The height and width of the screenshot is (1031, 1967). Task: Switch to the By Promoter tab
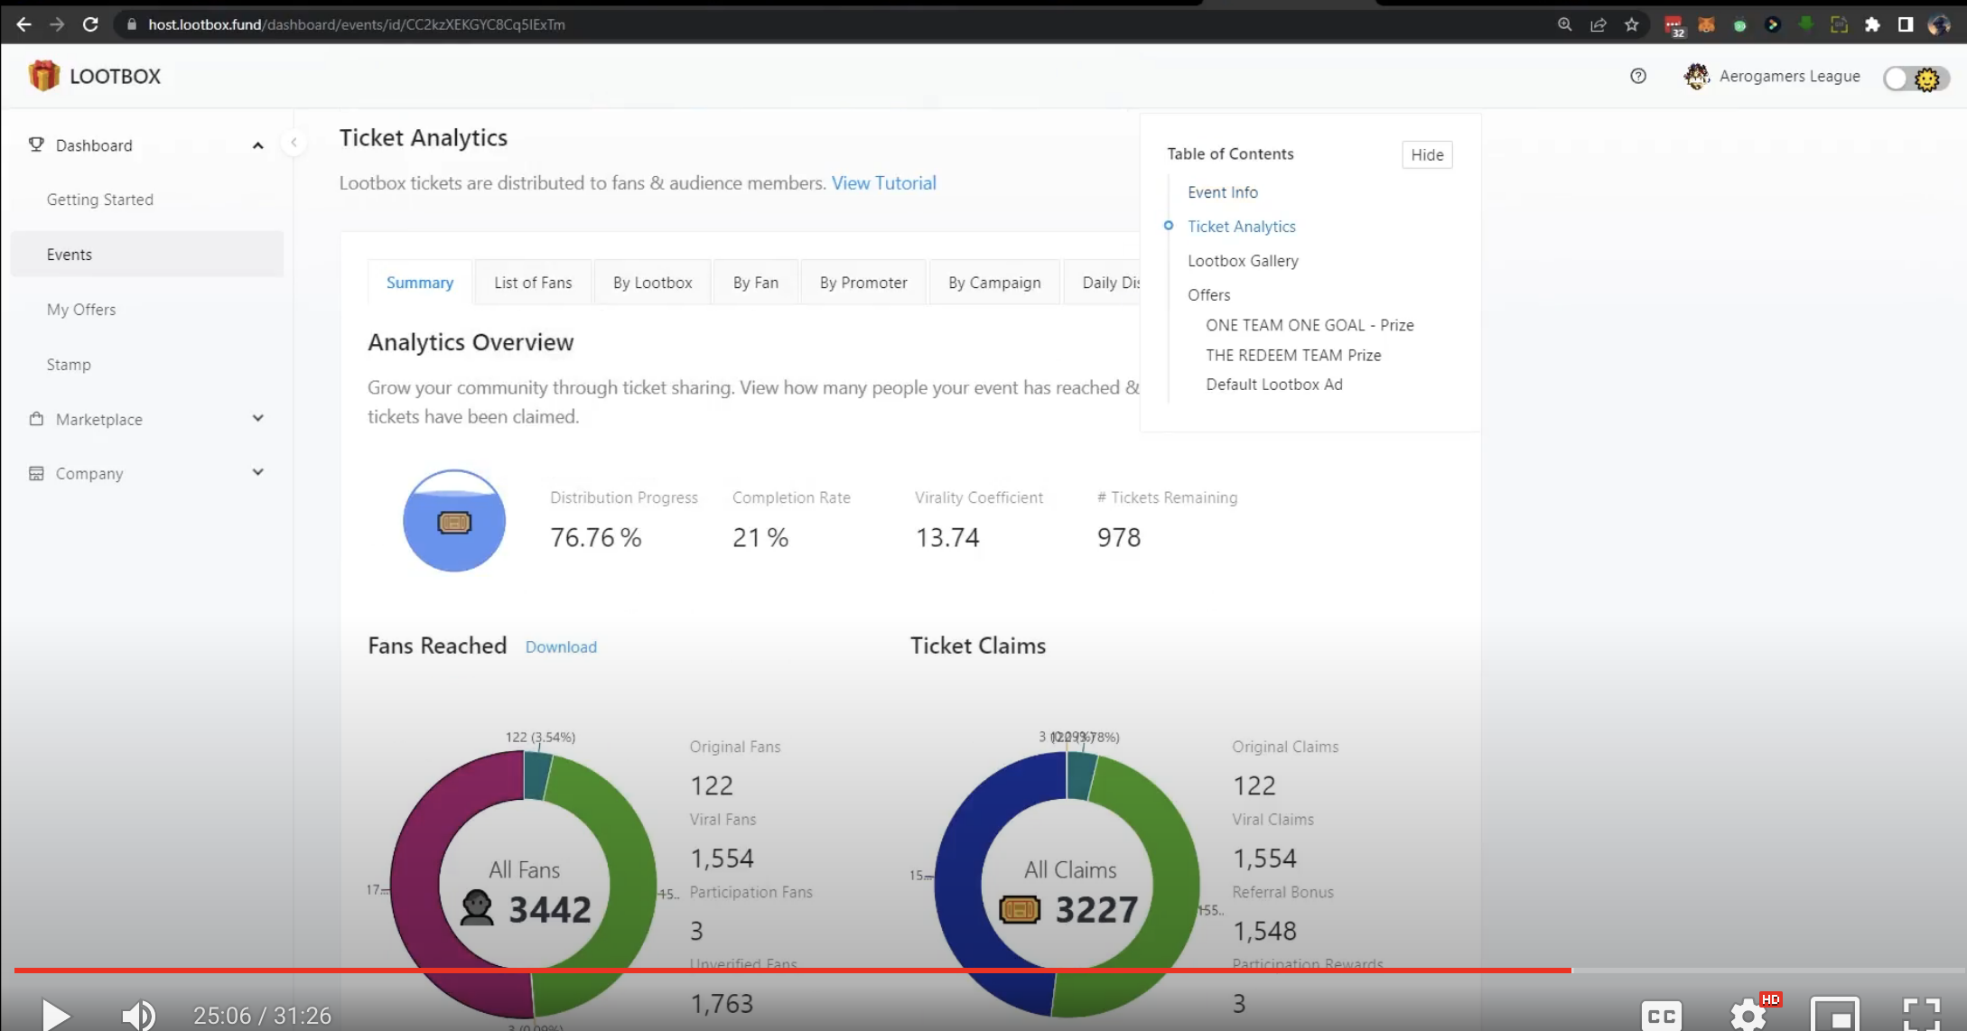(x=862, y=283)
